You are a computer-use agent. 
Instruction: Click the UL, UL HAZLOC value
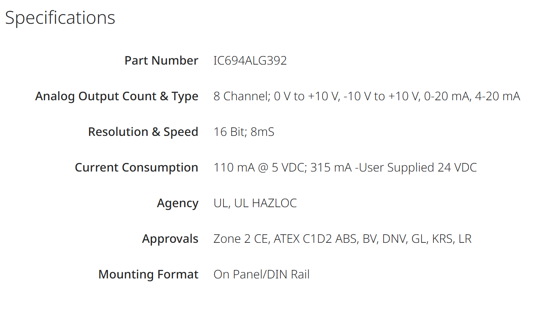pyautogui.click(x=255, y=203)
